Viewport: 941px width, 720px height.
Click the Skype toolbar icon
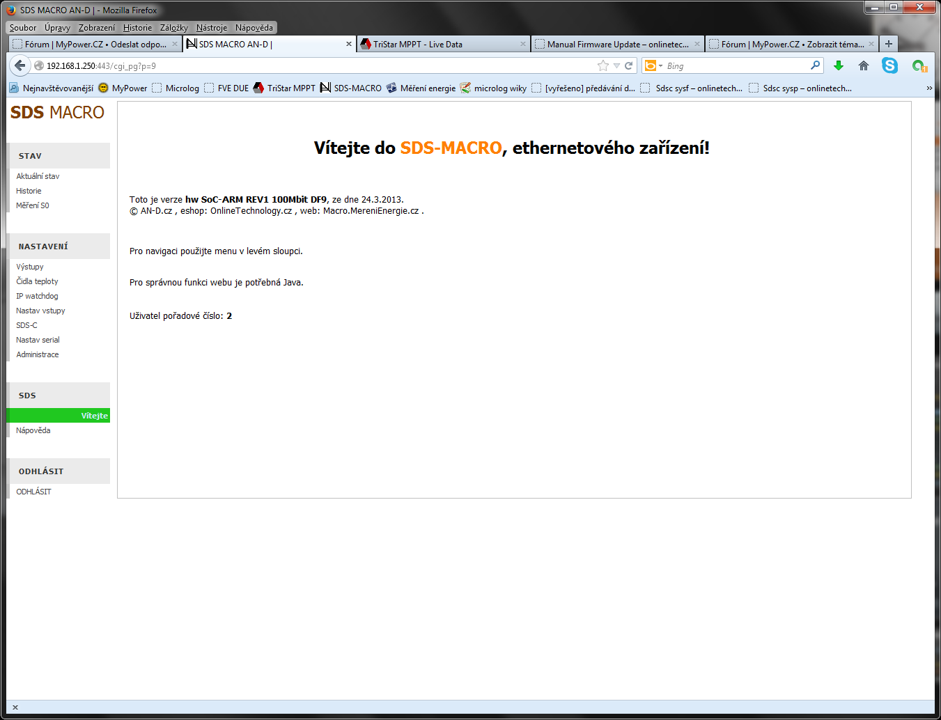(889, 65)
